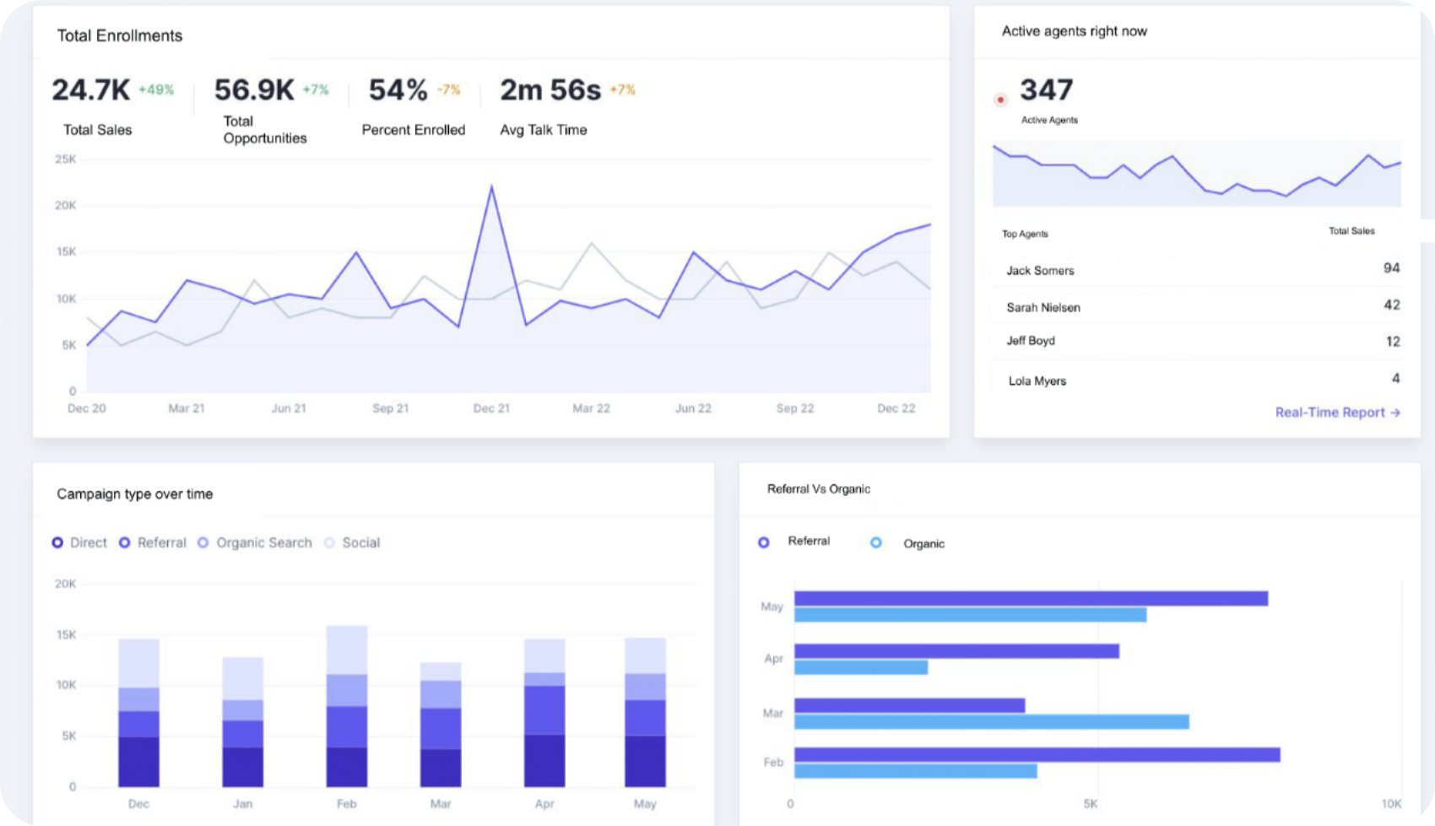The height and width of the screenshot is (826, 1435).
Task: Click the Apr Referral horizontal bar
Action: click(956, 651)
